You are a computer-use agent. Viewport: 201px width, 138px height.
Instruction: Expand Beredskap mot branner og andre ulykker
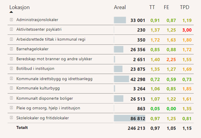coord(11,59)
